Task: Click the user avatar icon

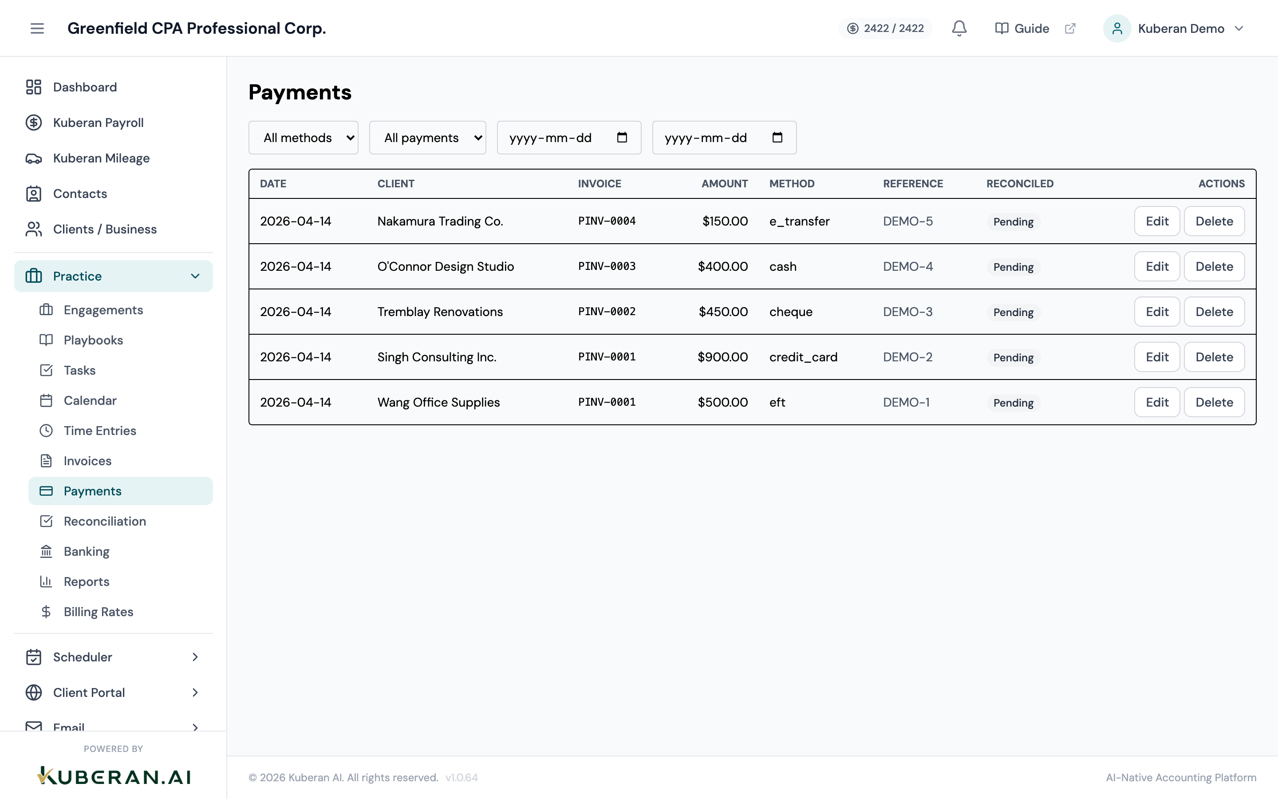Action: [1116, 28]
